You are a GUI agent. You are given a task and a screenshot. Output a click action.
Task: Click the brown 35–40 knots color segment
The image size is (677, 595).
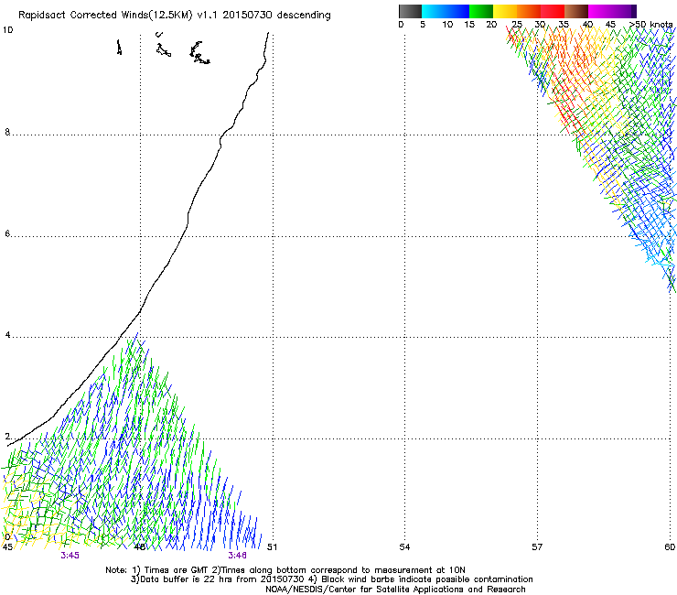coord(576,11)
